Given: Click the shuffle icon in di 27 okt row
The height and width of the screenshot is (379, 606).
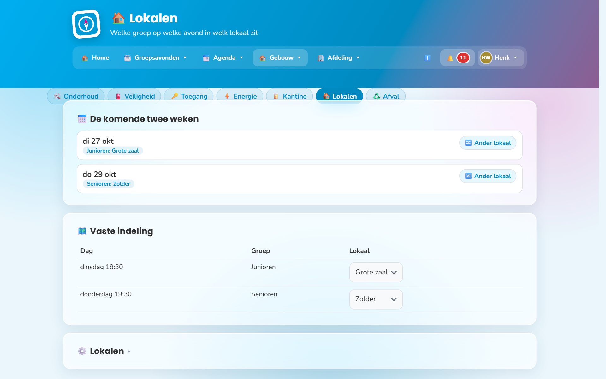Looking at the screenshot, I should (468, 143).
